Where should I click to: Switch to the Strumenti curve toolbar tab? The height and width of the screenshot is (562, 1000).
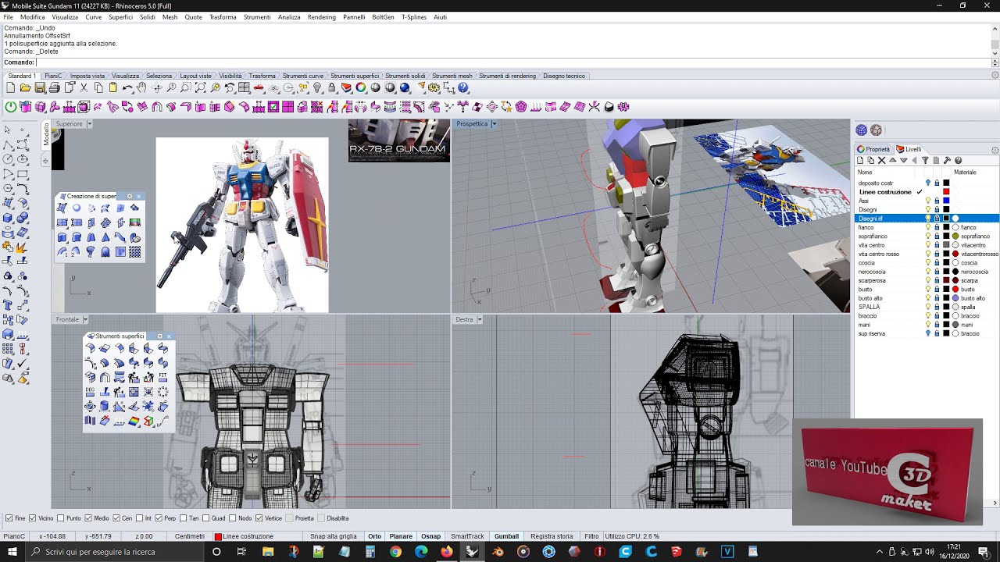point(303,76)
